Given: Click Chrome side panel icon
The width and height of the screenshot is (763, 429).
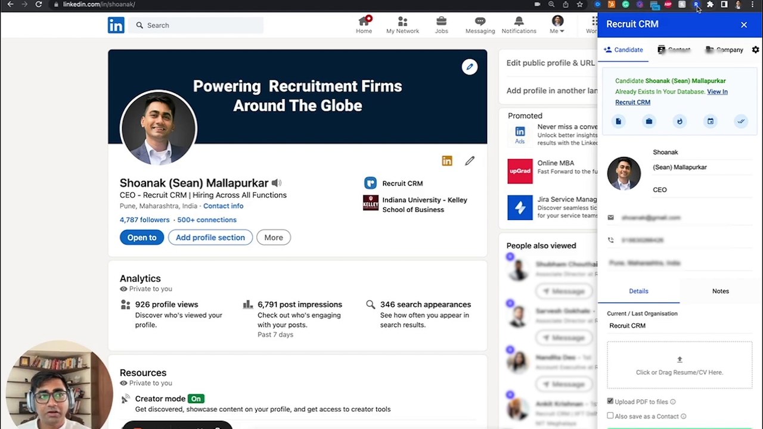Looking at the screenshot, I should click(x=724, y=4).
